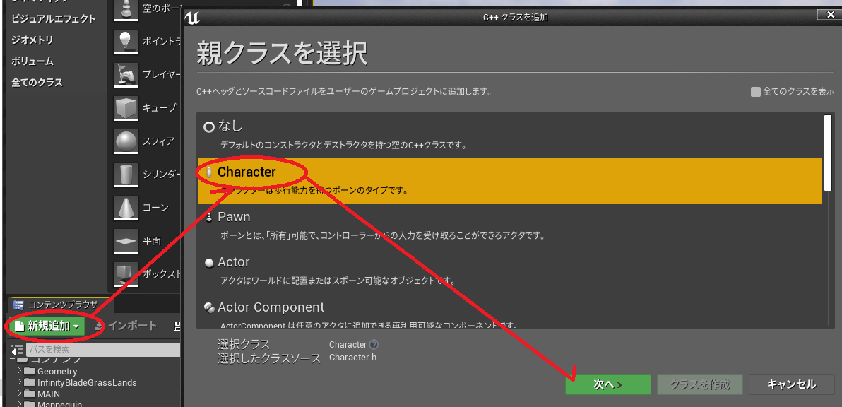Click the Pawn class icon
This screenshot has height=407, width=842.
click(x=209, y=217)
